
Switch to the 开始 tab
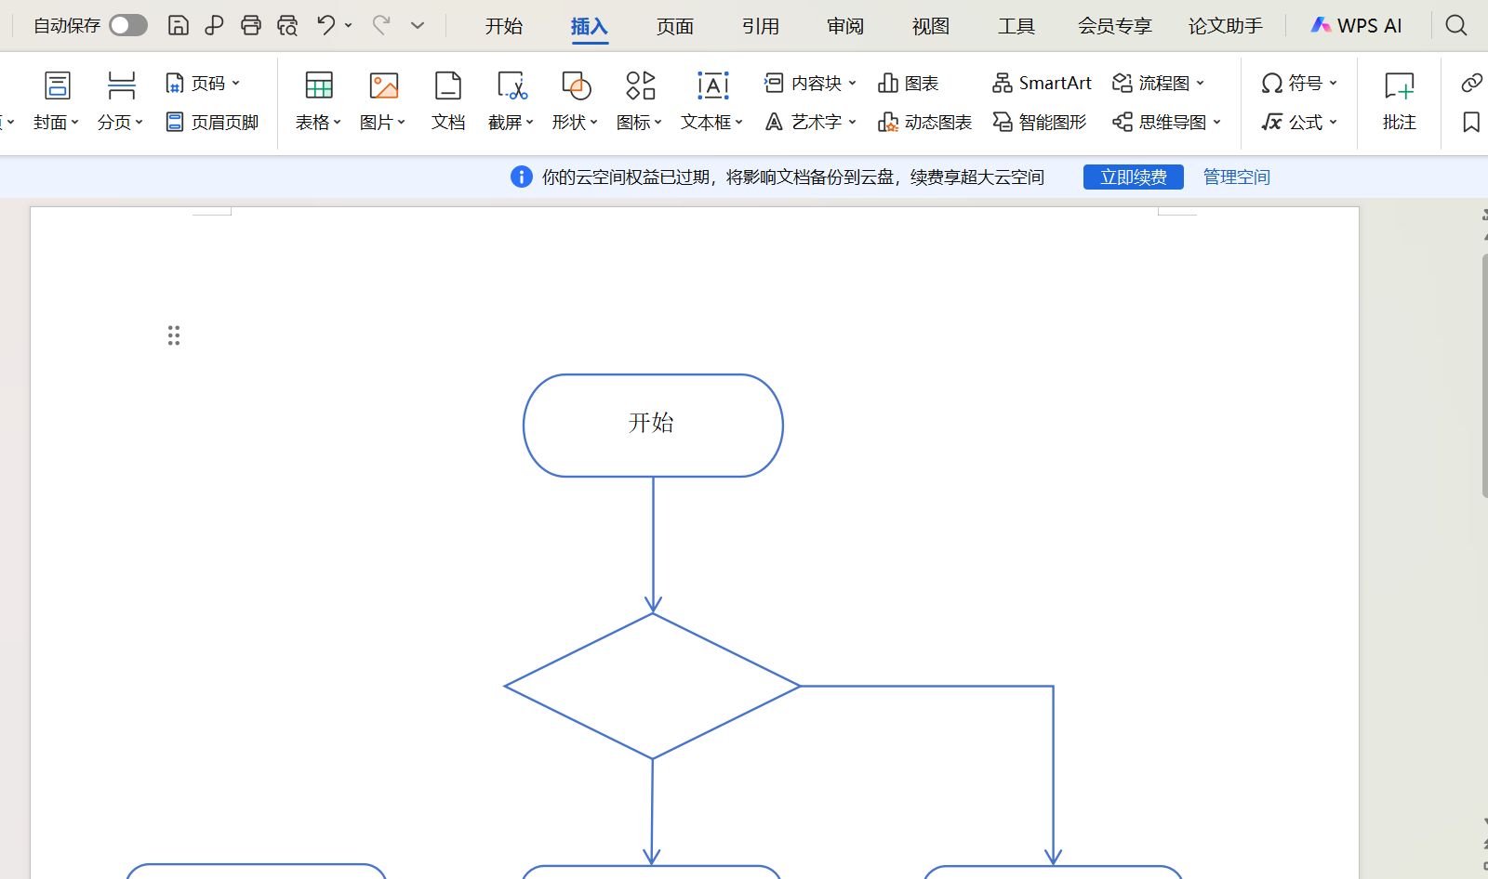click(504, 26)
